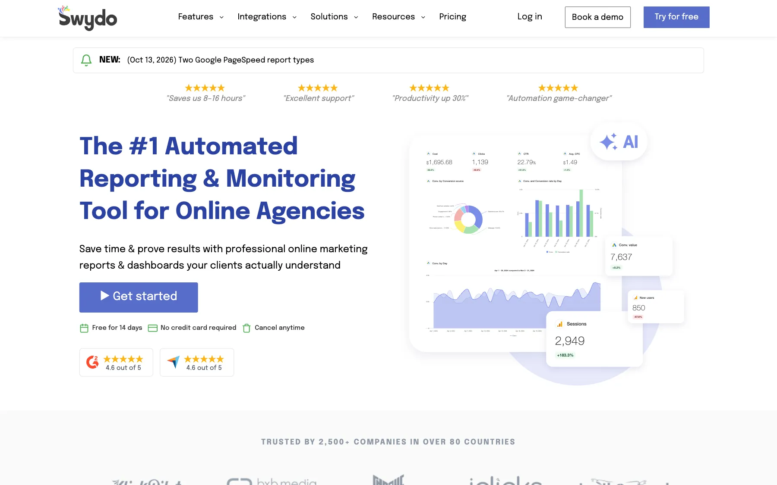Click the stars above "Automation game-changer"

point(558,88)
